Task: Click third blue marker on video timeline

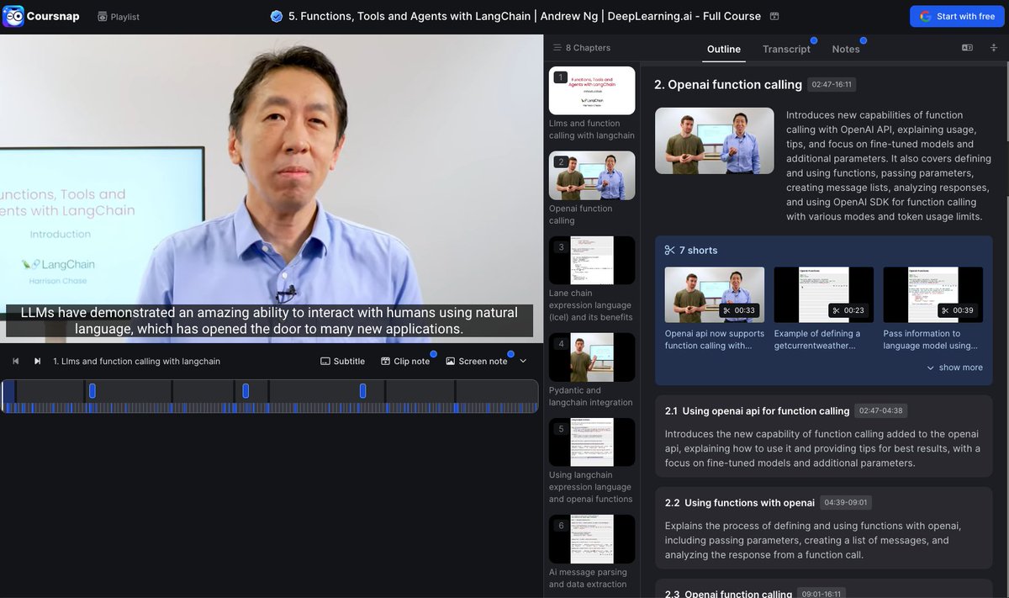Action: tap(362, 390)
